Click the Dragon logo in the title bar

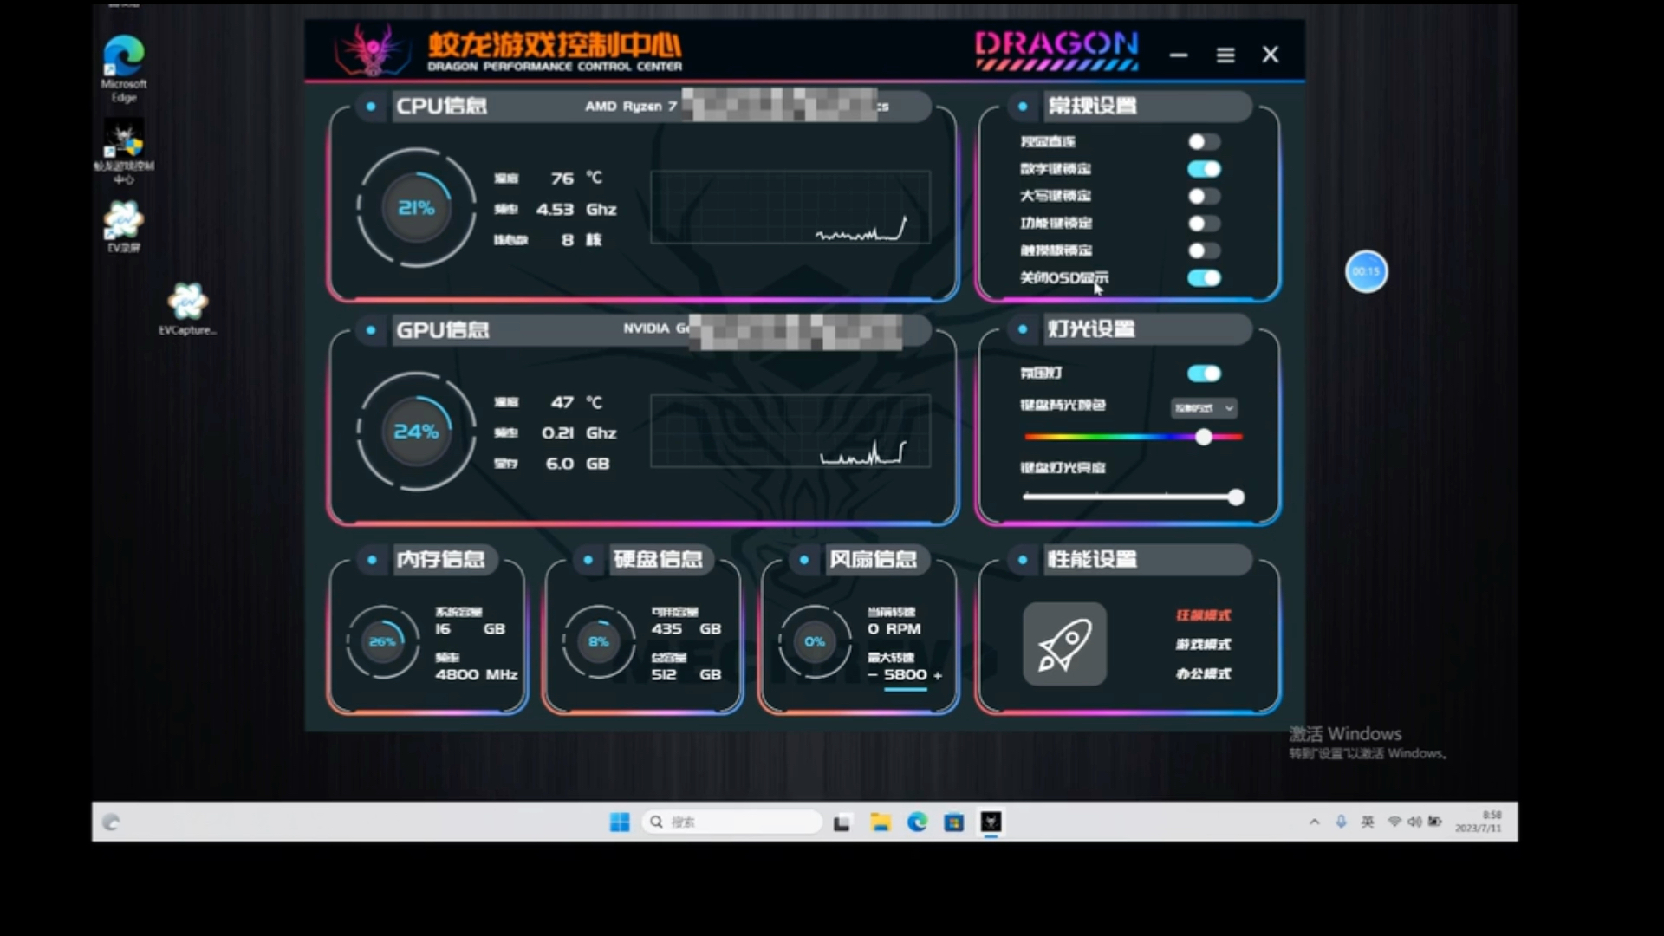pyautogui.click(x=374, y=49)
